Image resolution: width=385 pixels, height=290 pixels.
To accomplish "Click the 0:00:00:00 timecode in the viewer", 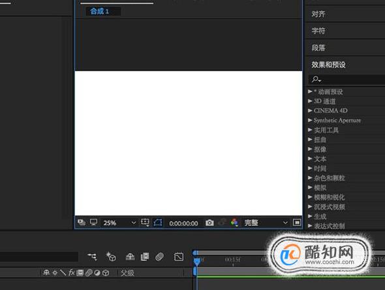I will click(183, 223).
